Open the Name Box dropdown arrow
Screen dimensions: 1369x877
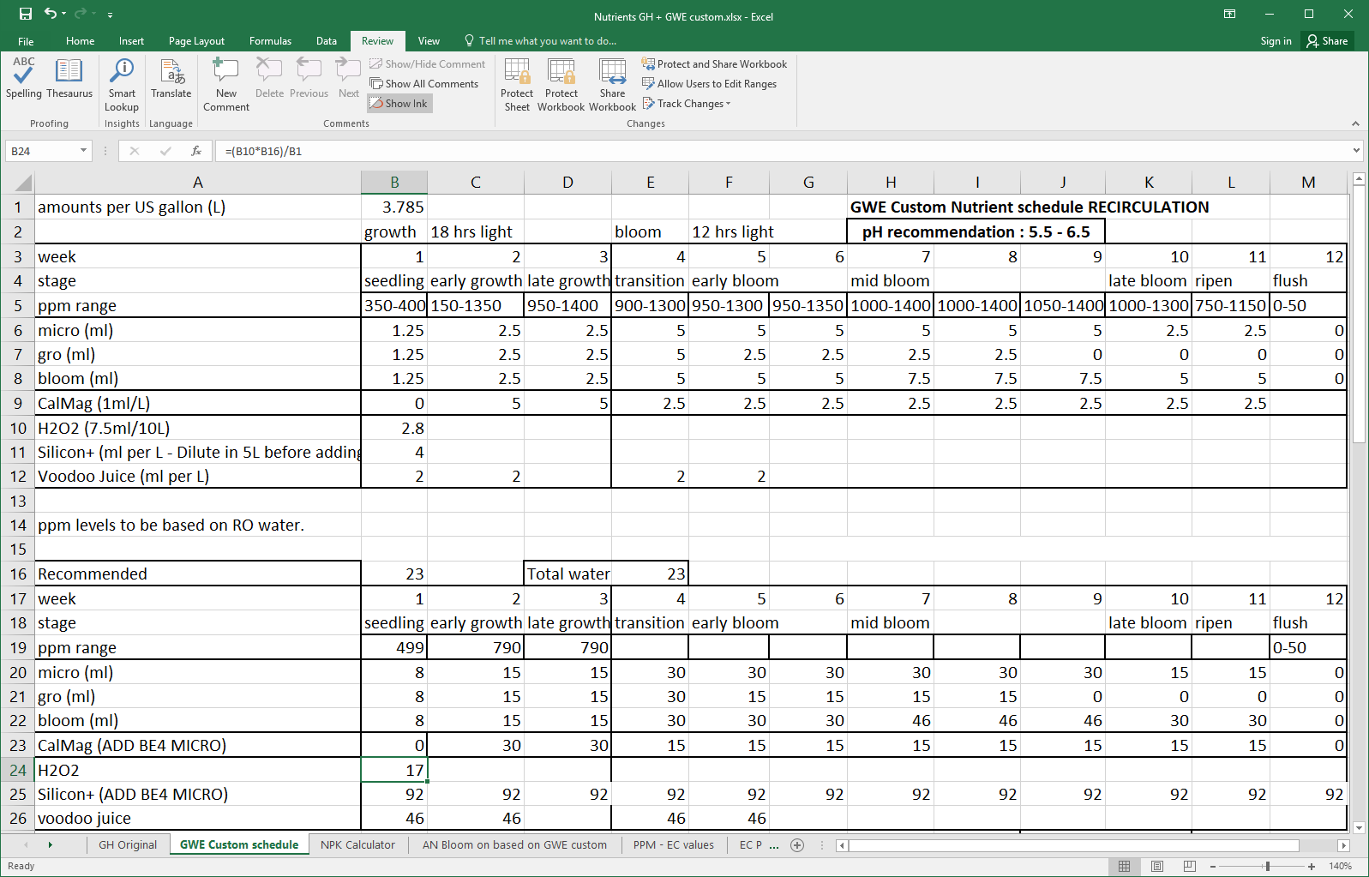(83, 151)
